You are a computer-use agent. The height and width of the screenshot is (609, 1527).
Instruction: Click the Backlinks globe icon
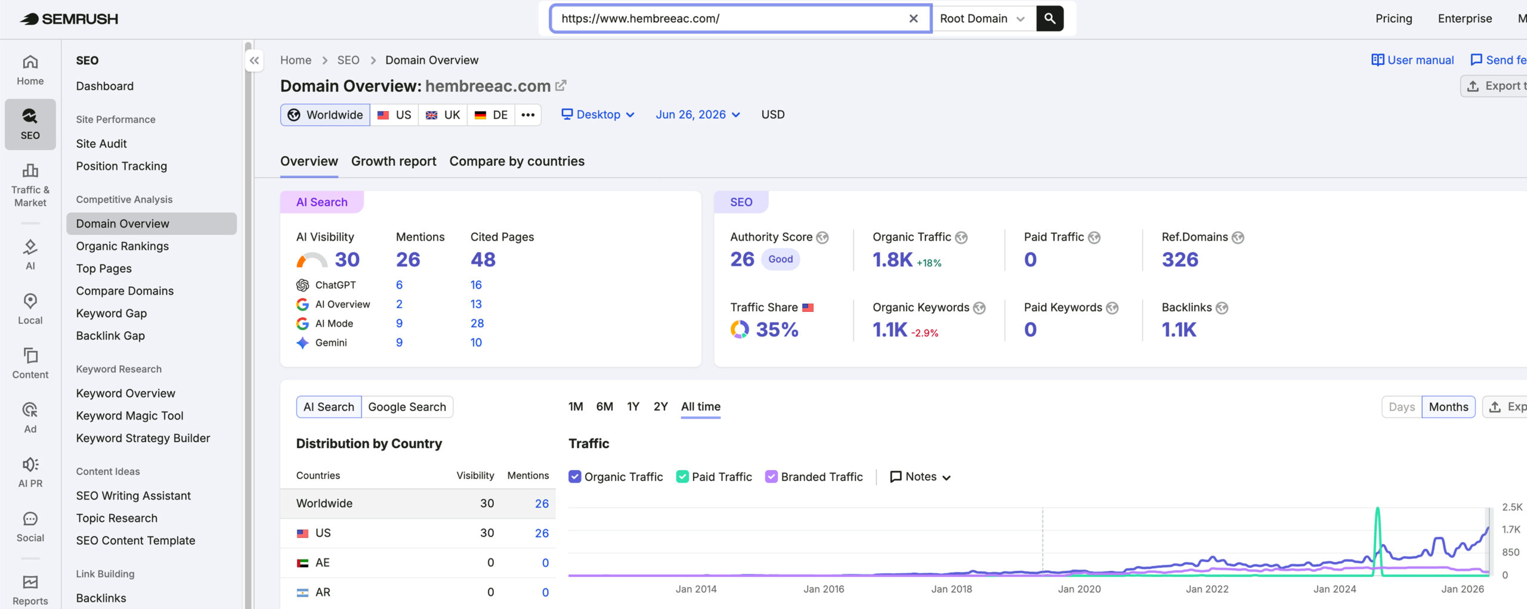point(1222,307)
